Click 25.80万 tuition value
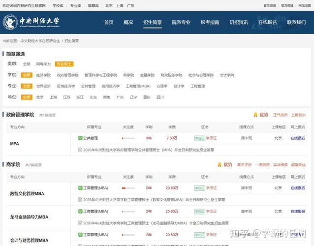Screen dimensions: 314x246 pos(172,211)
